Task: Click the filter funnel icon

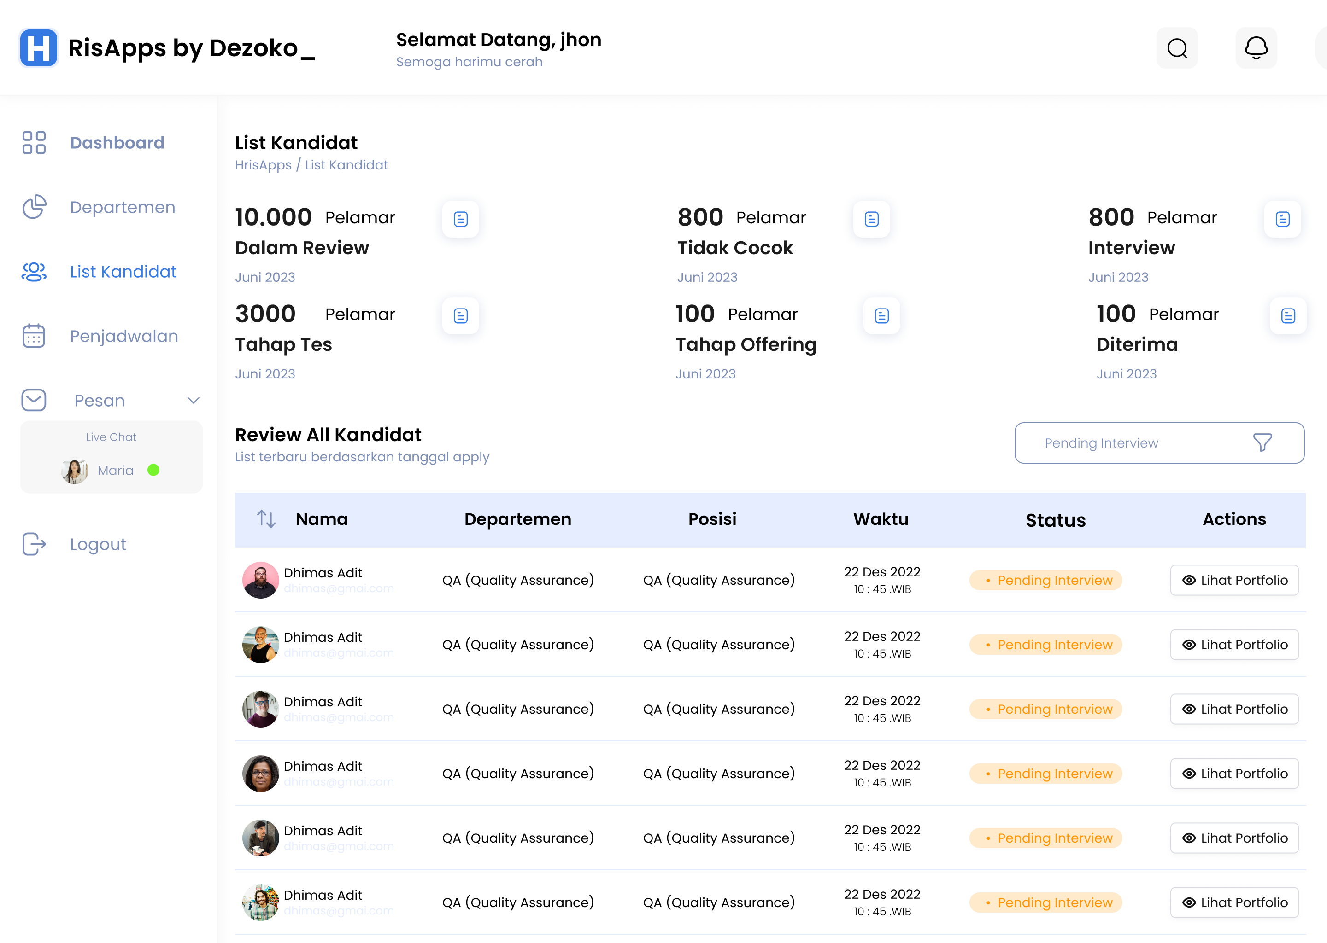Action: click(x=1262, y=442)
